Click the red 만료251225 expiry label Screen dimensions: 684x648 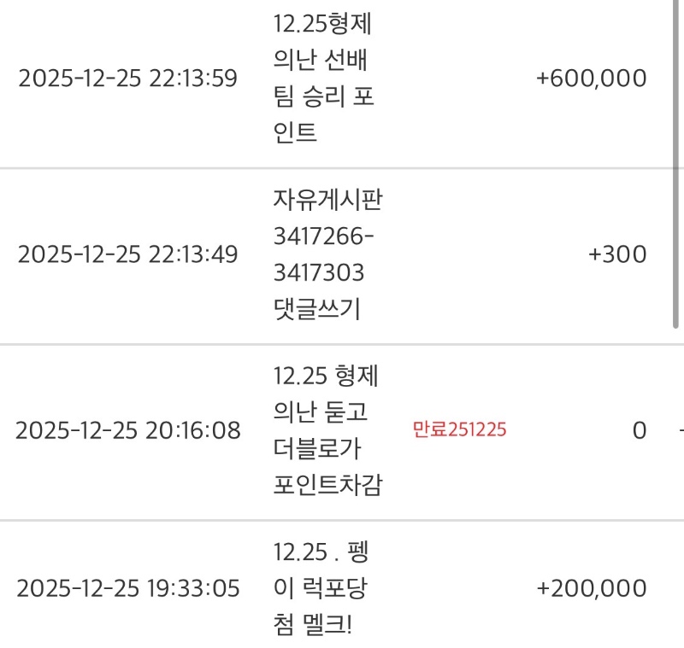[459, 429]
